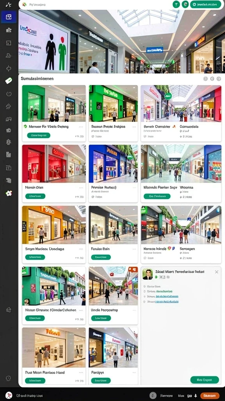Screen dimensions: 225x401
Task: Click the app logo atop the sidebar
Action: point(9,4)
